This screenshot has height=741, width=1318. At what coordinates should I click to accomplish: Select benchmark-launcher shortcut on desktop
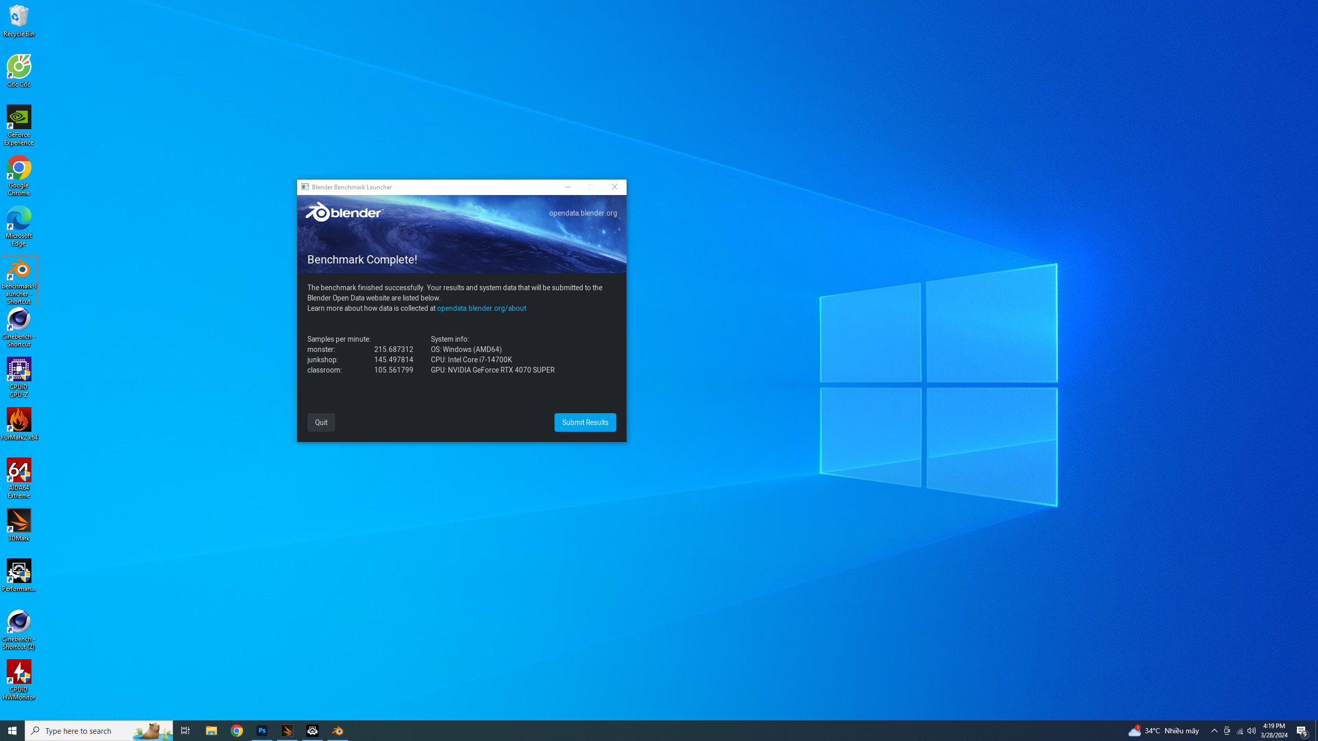click(19, 280)
